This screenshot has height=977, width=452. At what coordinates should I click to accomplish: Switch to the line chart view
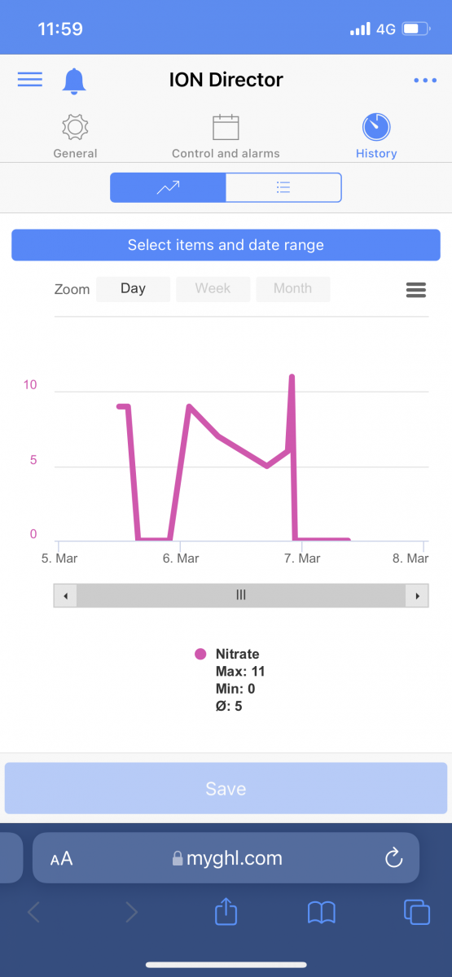click(x=169, y=187)
